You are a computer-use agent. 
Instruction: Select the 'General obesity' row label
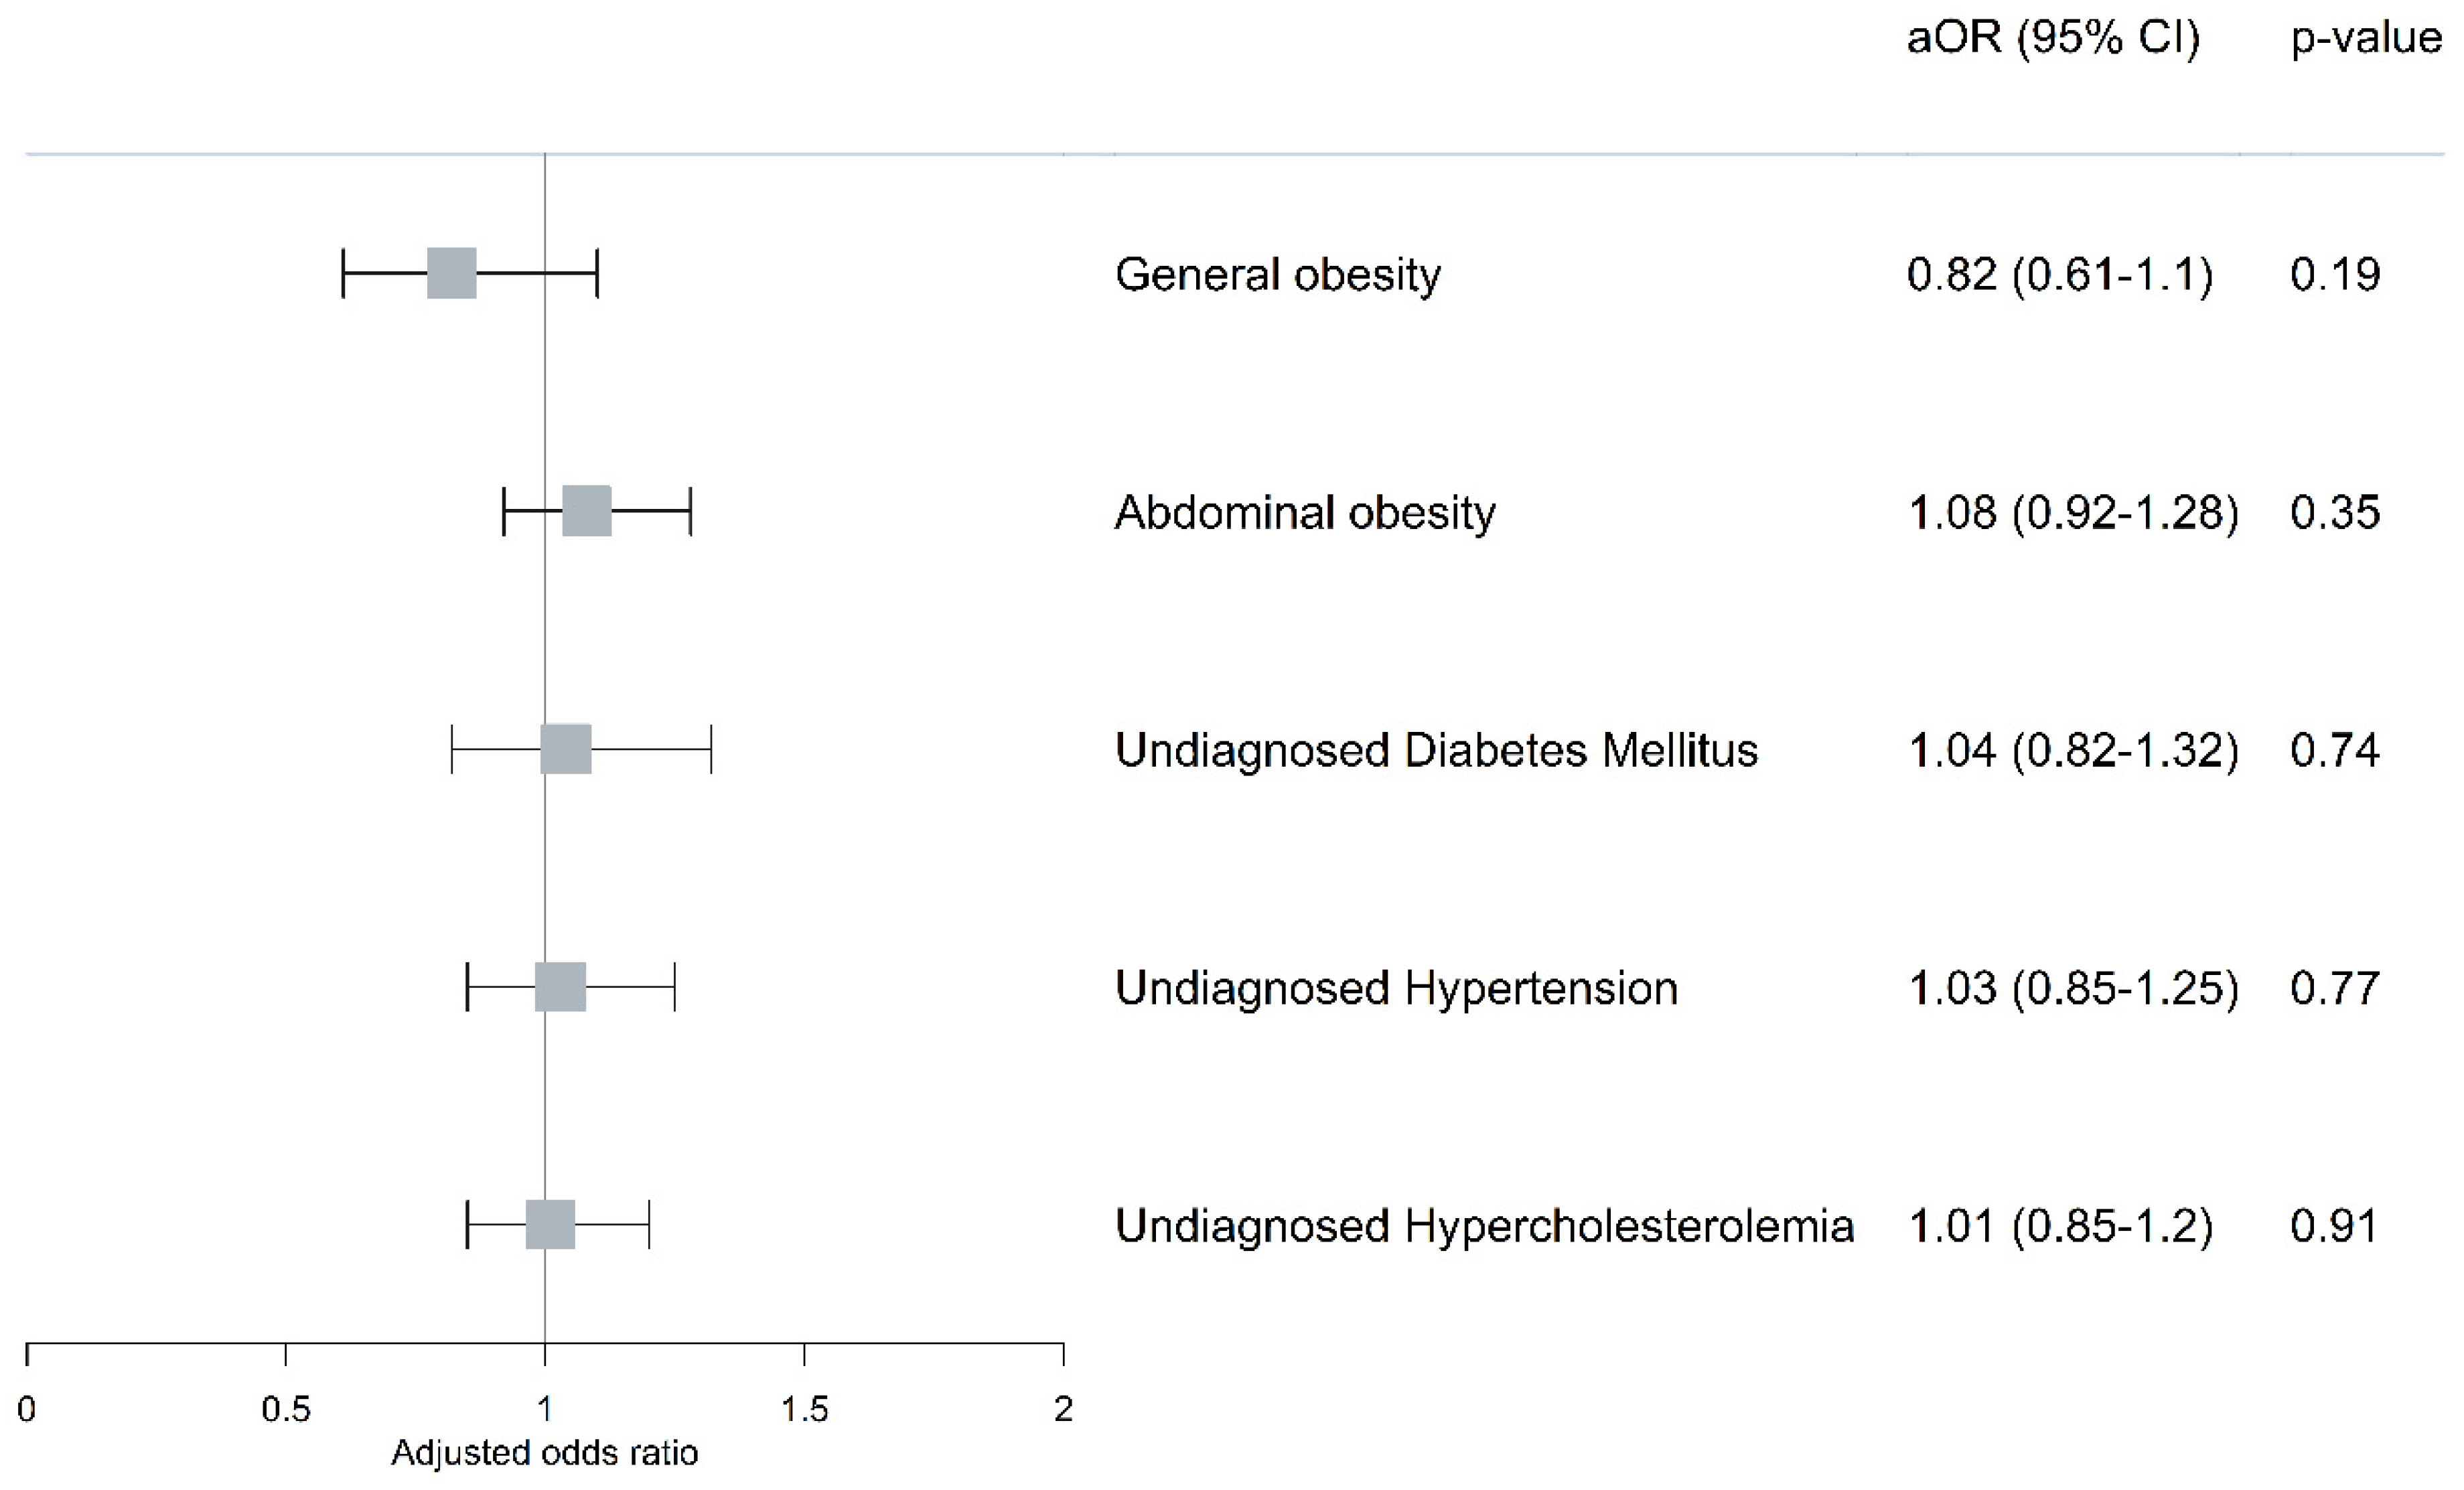pos(1277,275)
